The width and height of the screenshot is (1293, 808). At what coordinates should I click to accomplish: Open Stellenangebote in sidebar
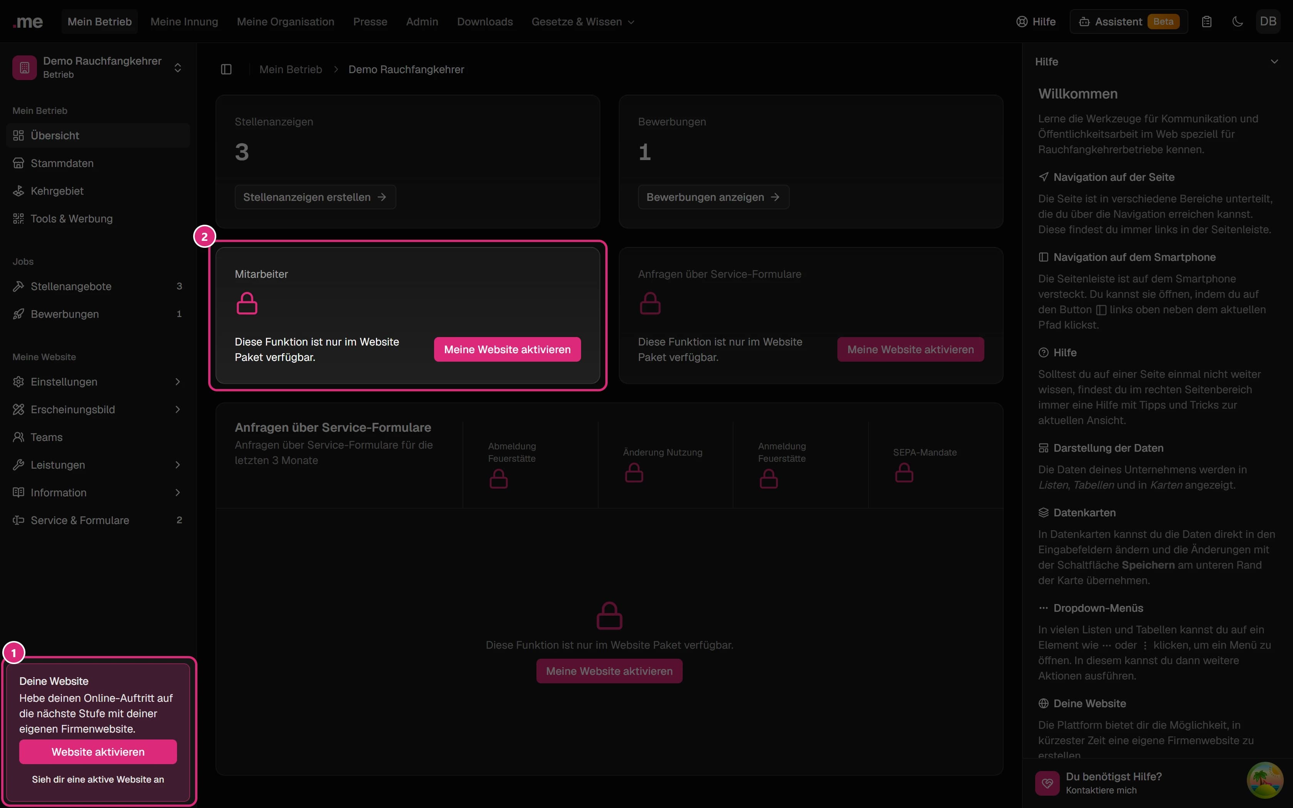(x=98, y=286)
